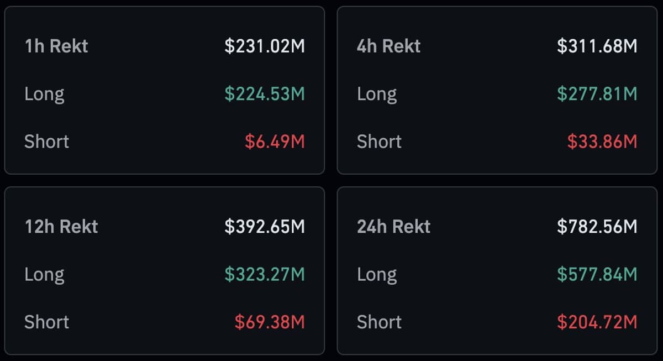Click the $204.72M short liquidation value
663x361 pixels.
(596, 322)
